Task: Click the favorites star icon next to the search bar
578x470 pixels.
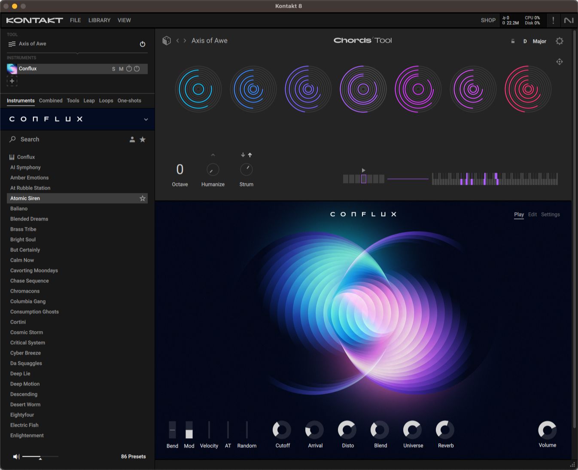Action: [x=143, y=139]
